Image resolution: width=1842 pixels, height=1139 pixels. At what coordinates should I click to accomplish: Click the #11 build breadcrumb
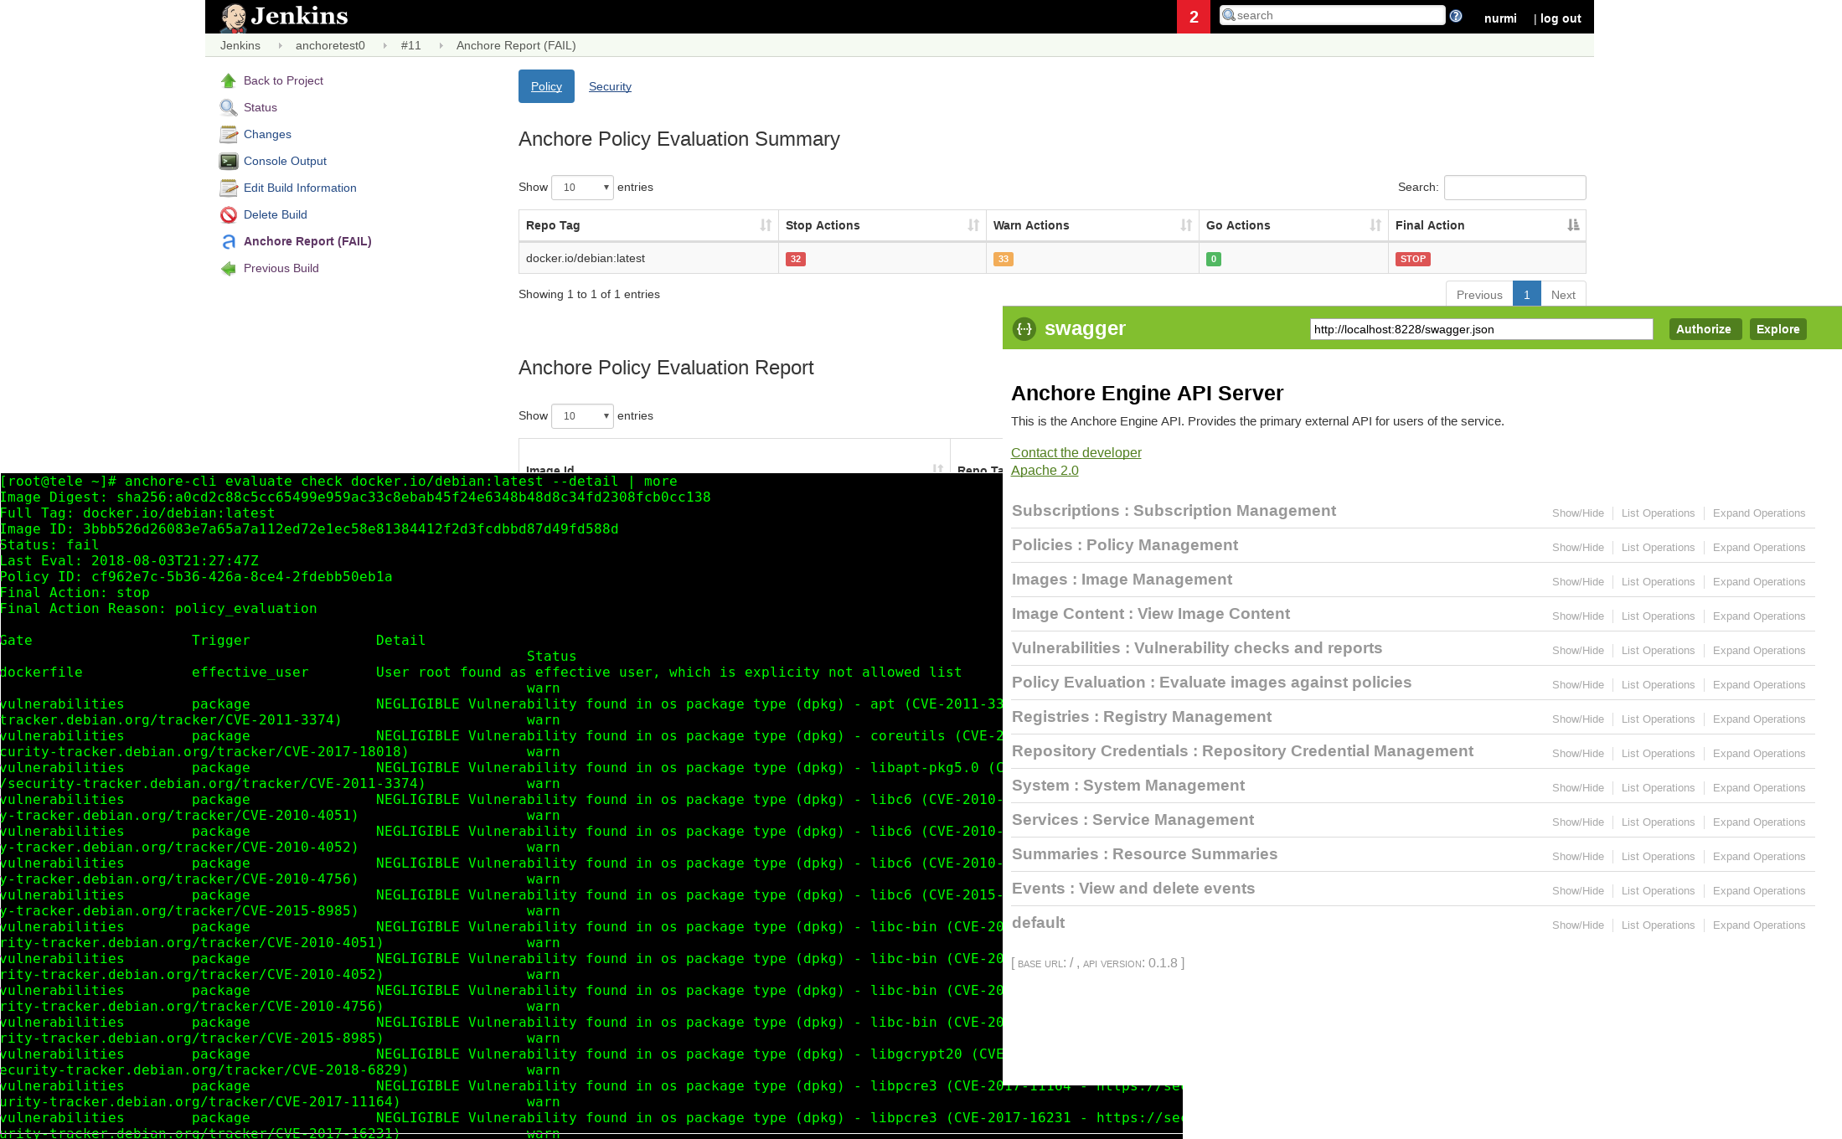pos(410,45)
